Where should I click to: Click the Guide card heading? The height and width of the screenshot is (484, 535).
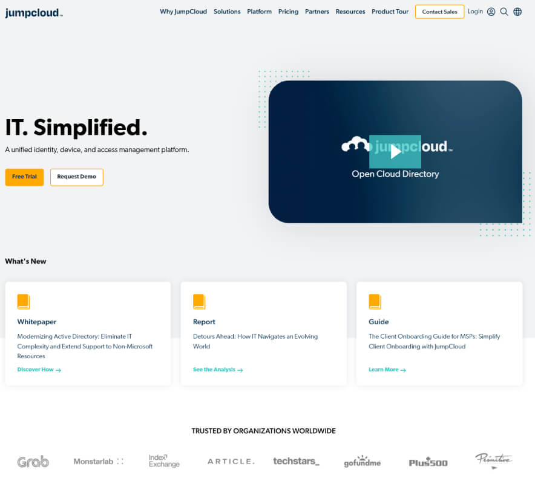click(x=379, y=322)
